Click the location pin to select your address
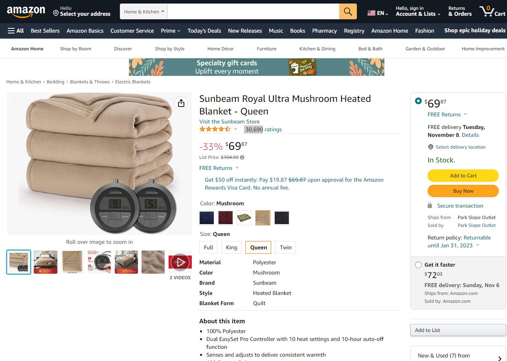This screenshot has width=507, height=361. point(55,13)
